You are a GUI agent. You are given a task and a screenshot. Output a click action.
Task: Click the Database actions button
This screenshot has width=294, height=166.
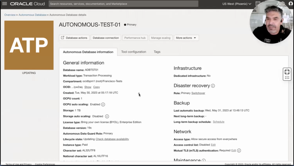click(x=74, y=38)
